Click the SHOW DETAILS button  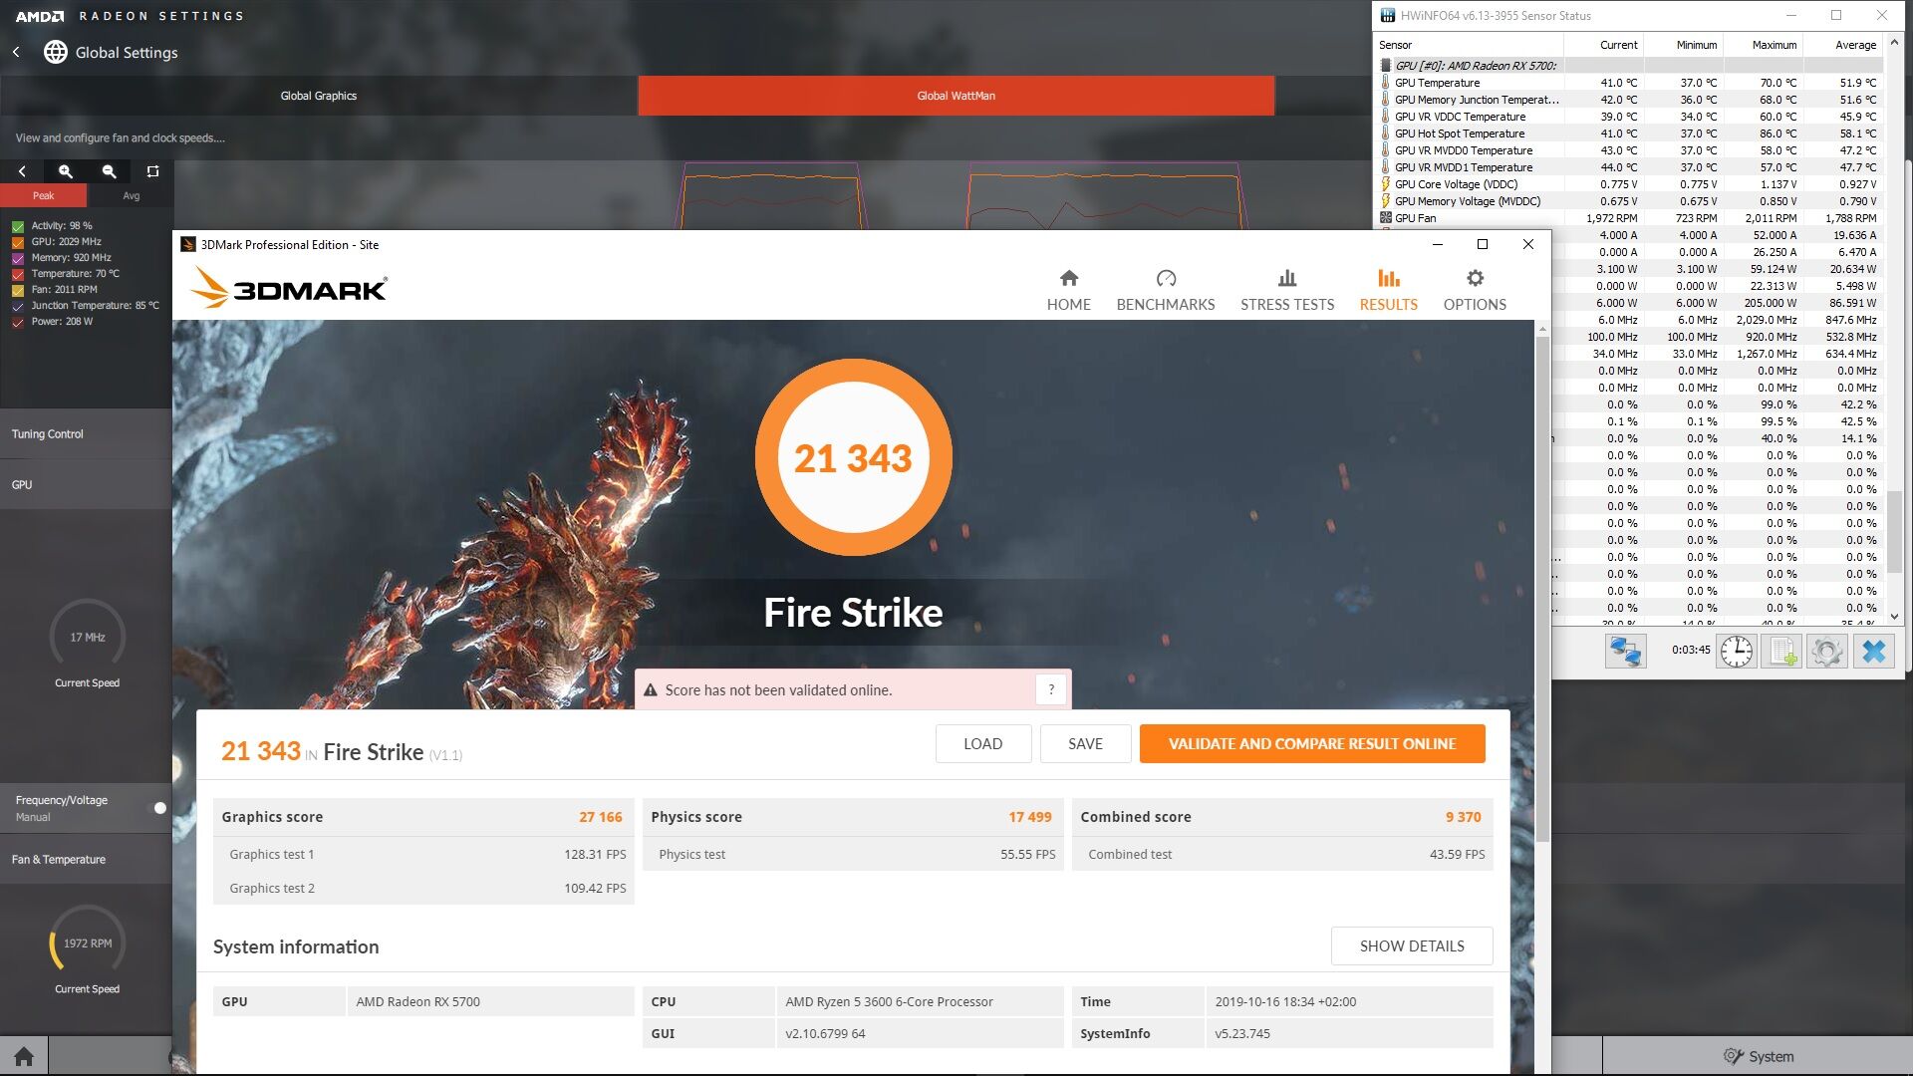(x=1412, y=946)
